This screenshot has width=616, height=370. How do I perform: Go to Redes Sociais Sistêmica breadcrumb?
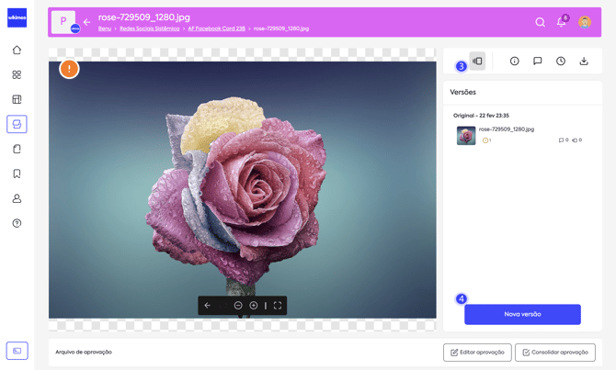pyautogui.click(x=150, y=28)
